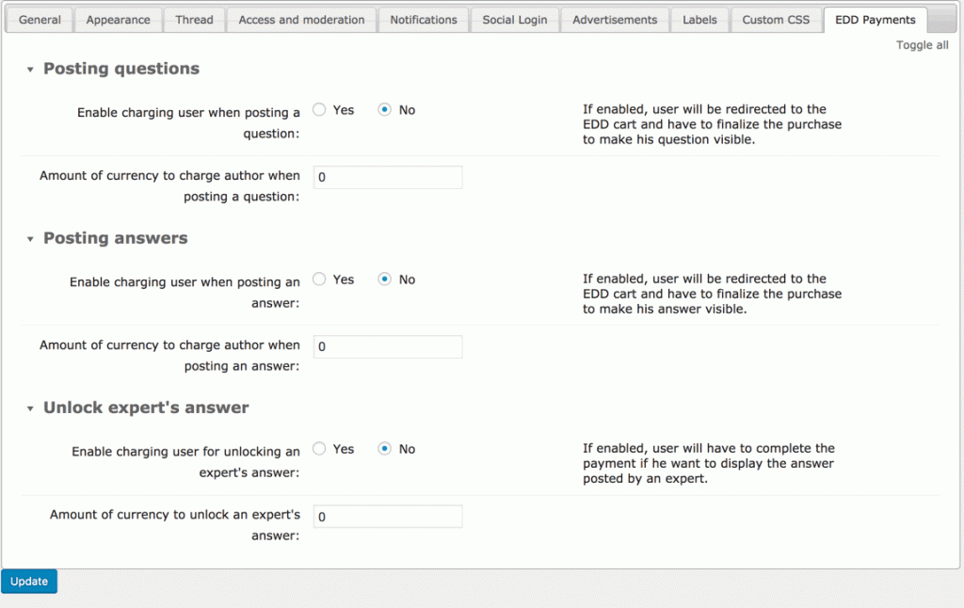Screen dimensions: 964x608
Task: Switch to the Advertisements tab
Action: pos(615,19)
